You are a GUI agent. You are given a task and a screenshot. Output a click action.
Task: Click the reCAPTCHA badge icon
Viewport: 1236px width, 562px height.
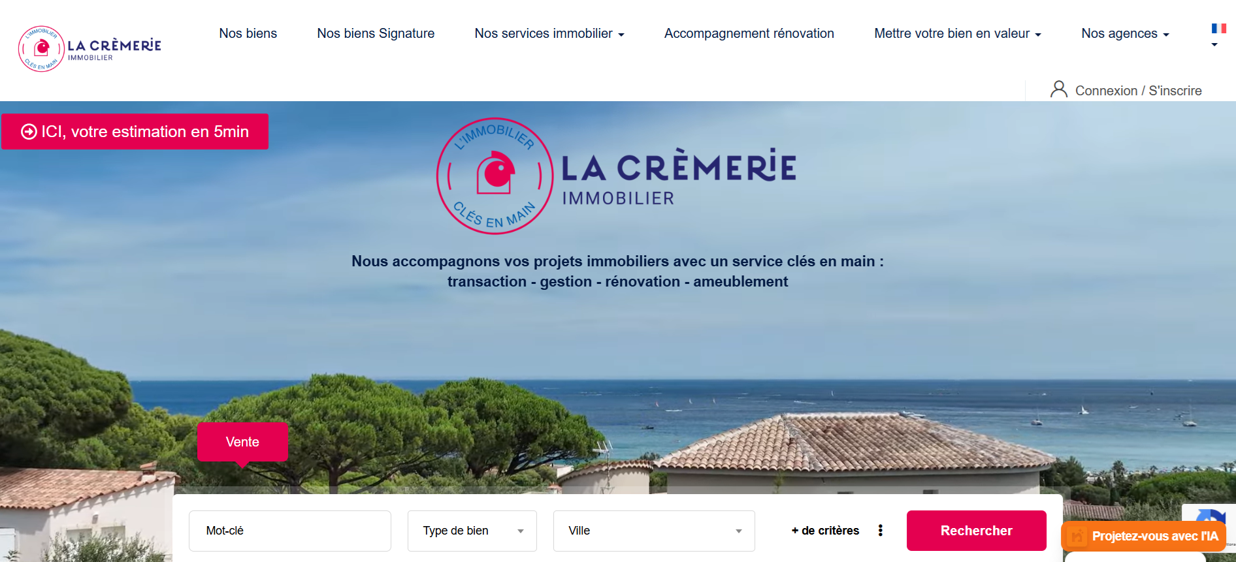[x=1211, y=515]
